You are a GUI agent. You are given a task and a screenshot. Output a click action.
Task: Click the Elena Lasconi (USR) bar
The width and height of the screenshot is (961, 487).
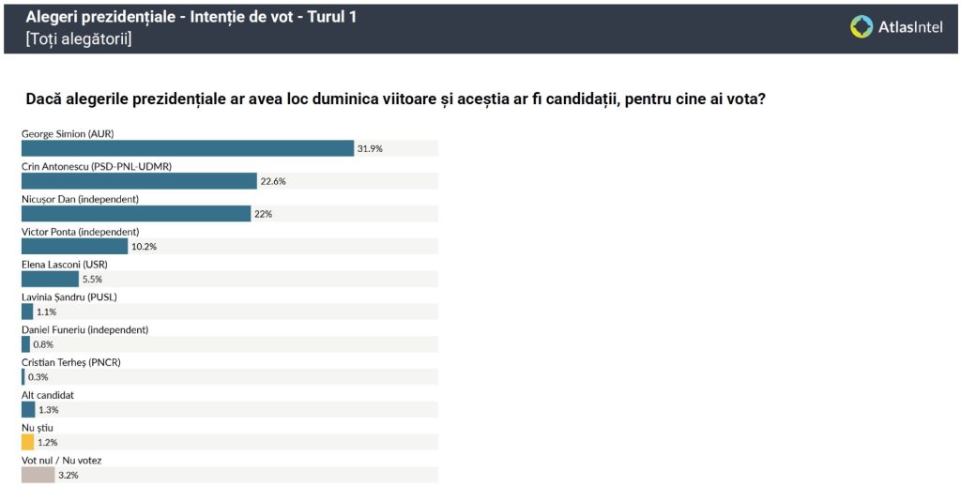[51, 279]
